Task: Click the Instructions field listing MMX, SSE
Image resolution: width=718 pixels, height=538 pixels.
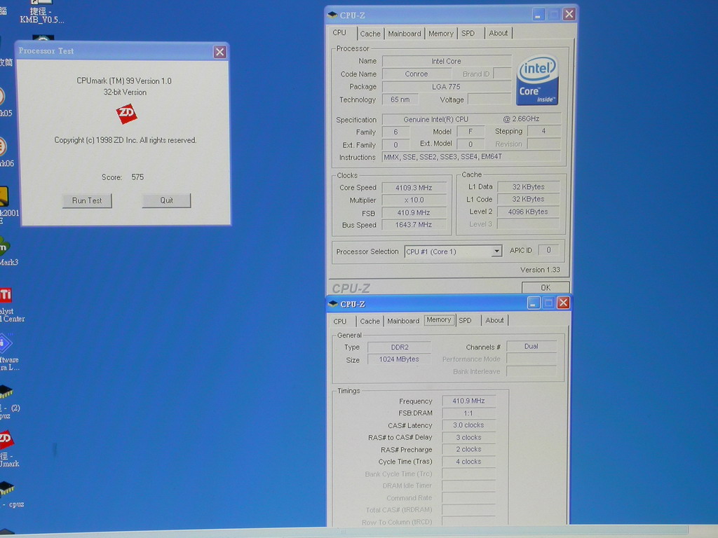Action: 471,157
